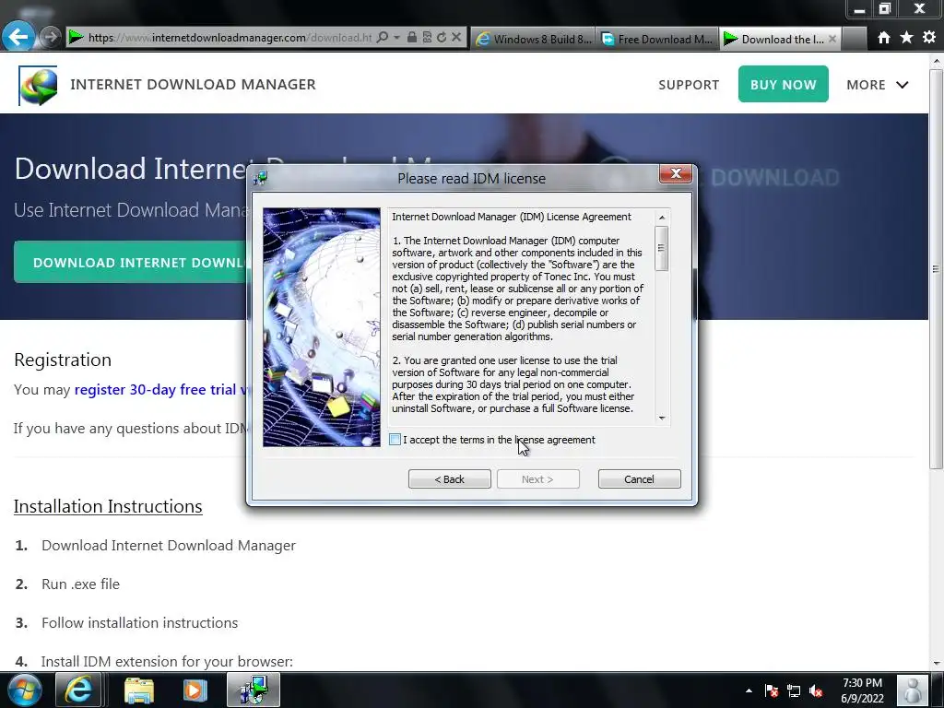This screenshot has width=944, height=708.
Task: Click the IDM installer globe artwork
Action: [x=322, y=327]
